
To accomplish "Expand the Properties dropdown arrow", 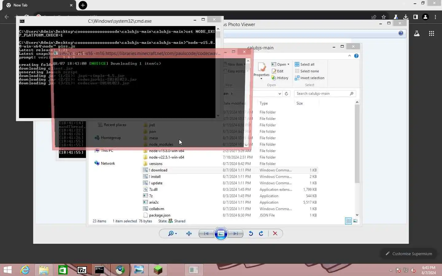I will (262, 79).
